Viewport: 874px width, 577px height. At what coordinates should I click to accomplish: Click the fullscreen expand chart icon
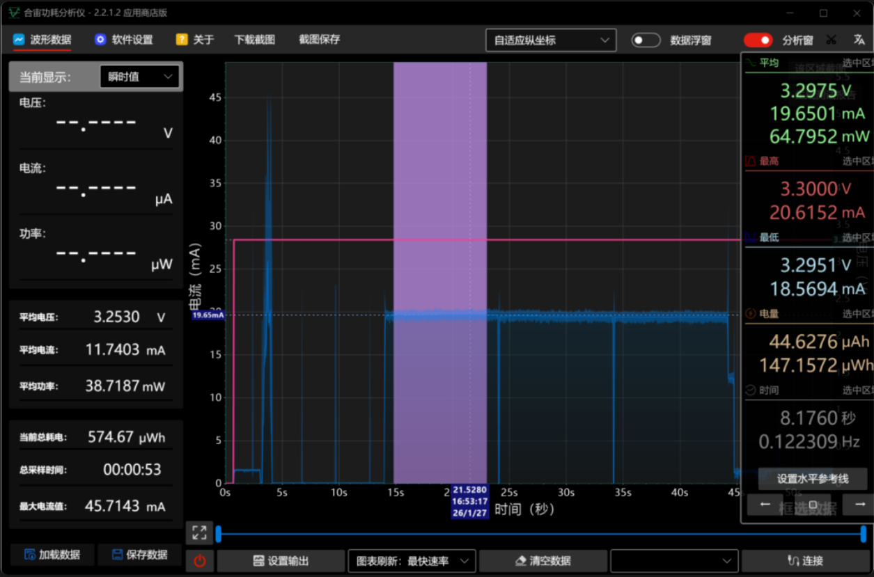pyautogui.click(x=199, y=533)
